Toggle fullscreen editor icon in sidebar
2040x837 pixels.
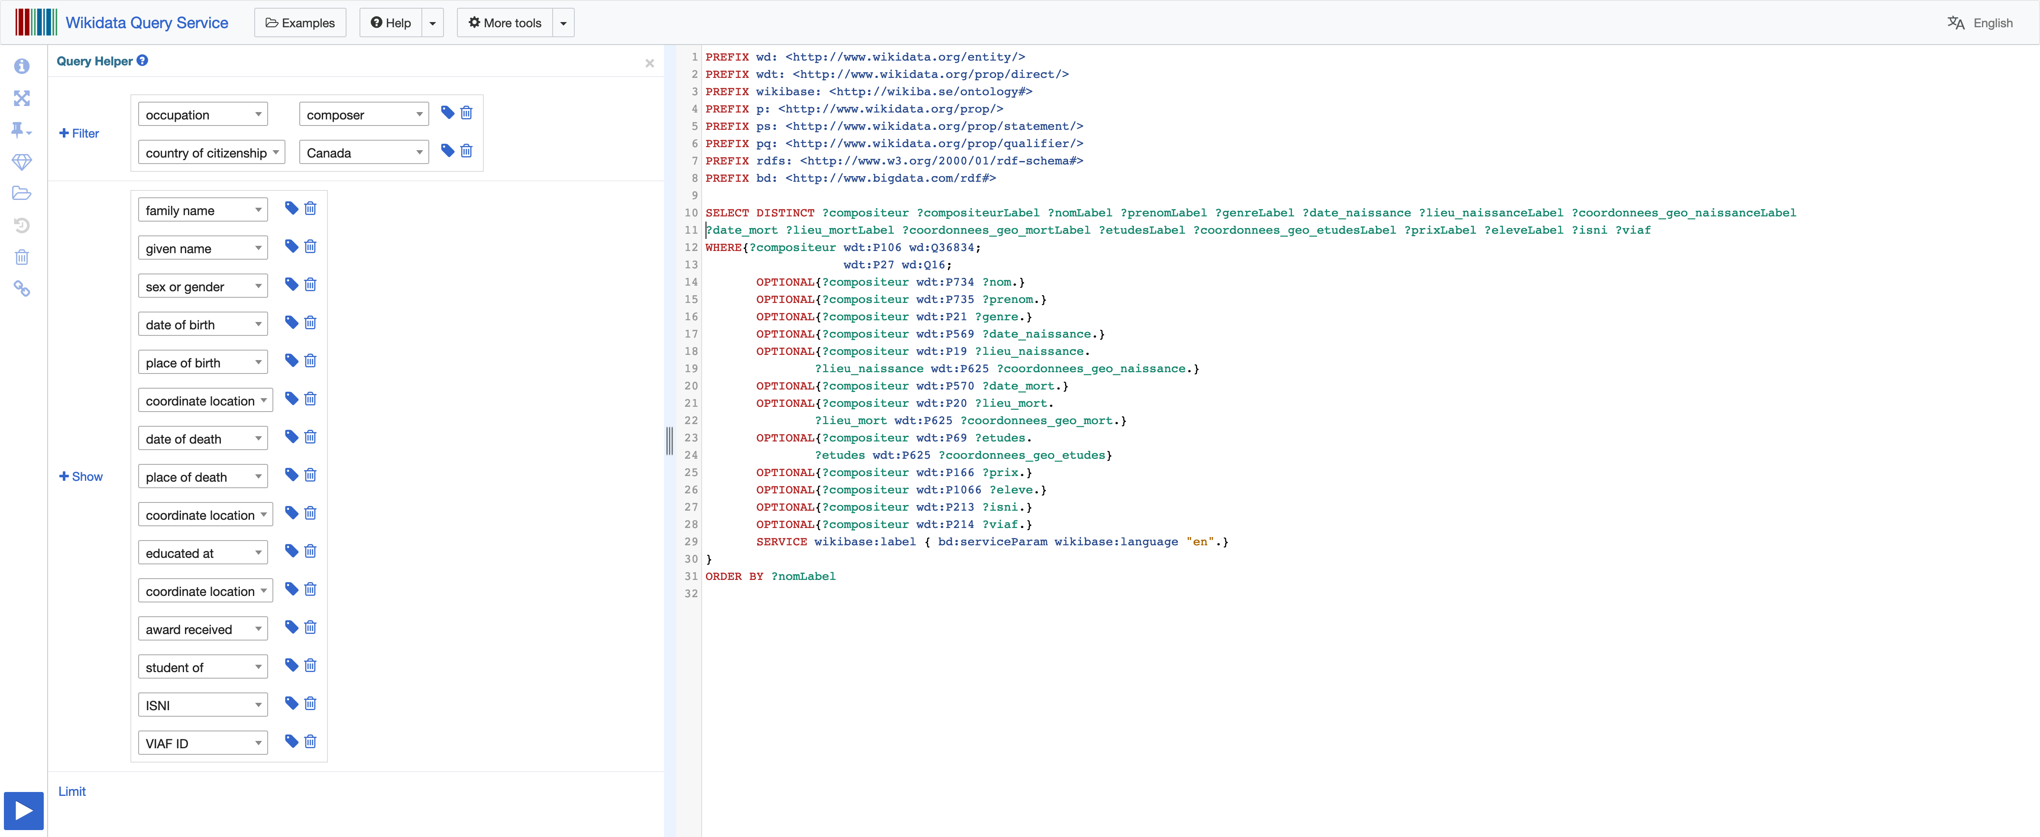[22, 98]
